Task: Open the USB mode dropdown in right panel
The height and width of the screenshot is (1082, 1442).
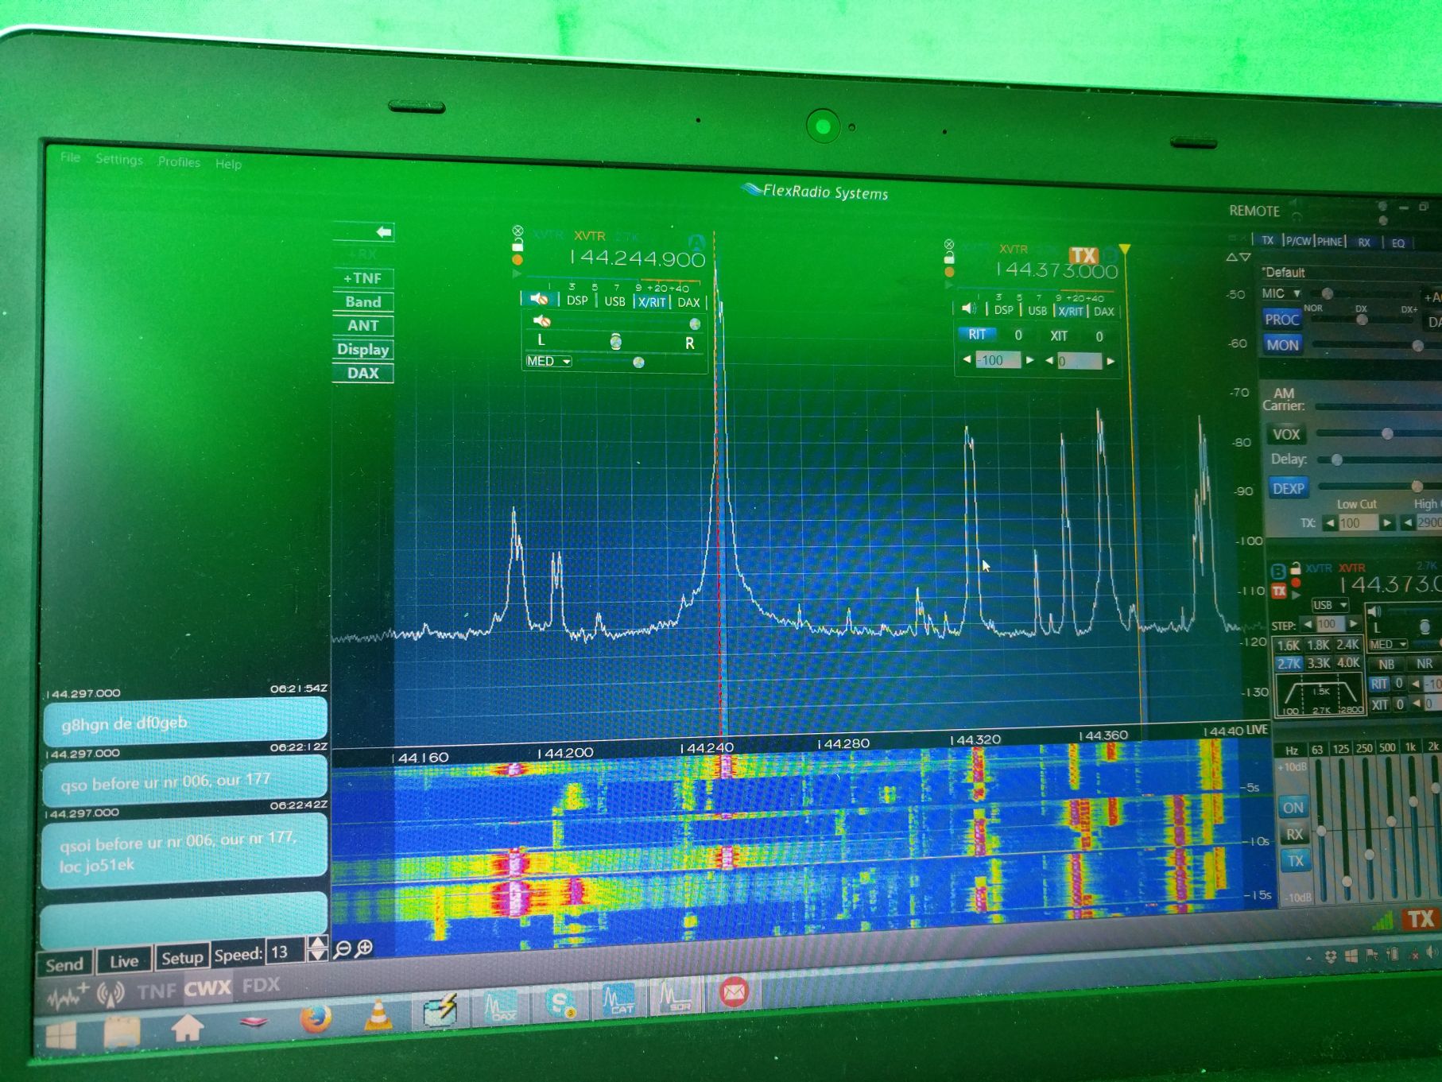Action: [x=1329, y=605]
